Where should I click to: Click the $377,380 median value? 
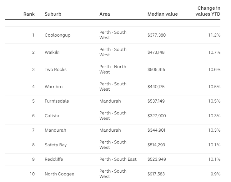[157, 35]
